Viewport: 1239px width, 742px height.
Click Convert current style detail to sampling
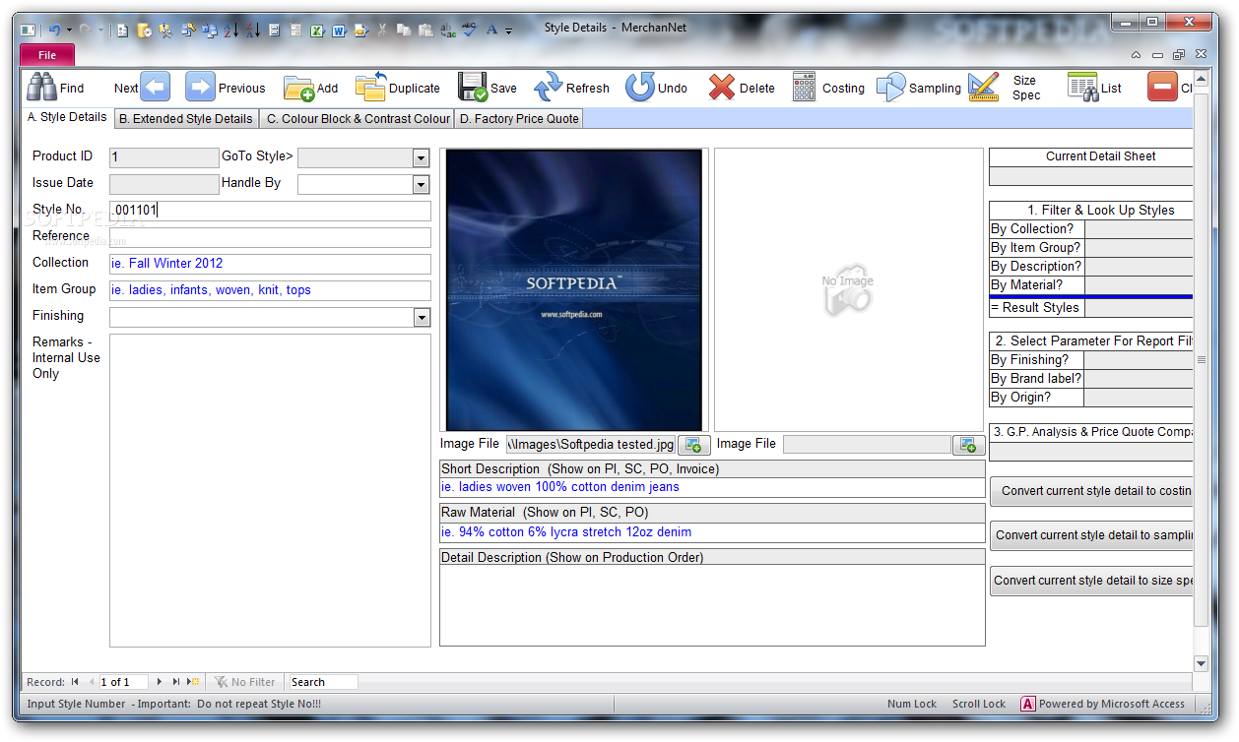coord(1091,535)
